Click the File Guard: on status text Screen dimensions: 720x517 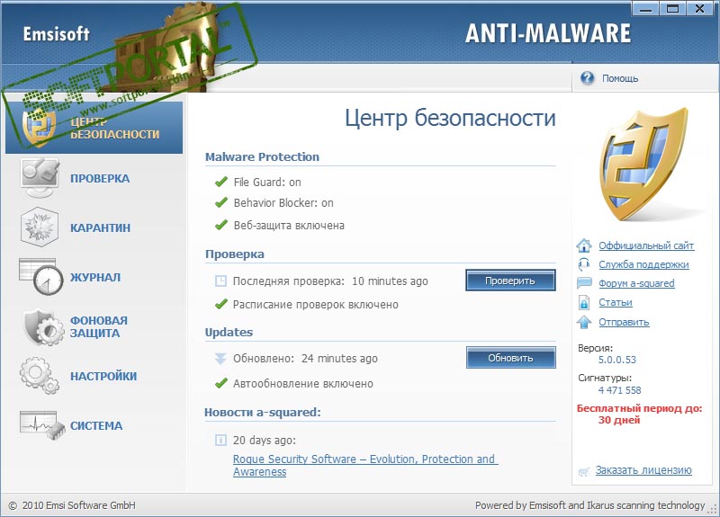(267, 183)
